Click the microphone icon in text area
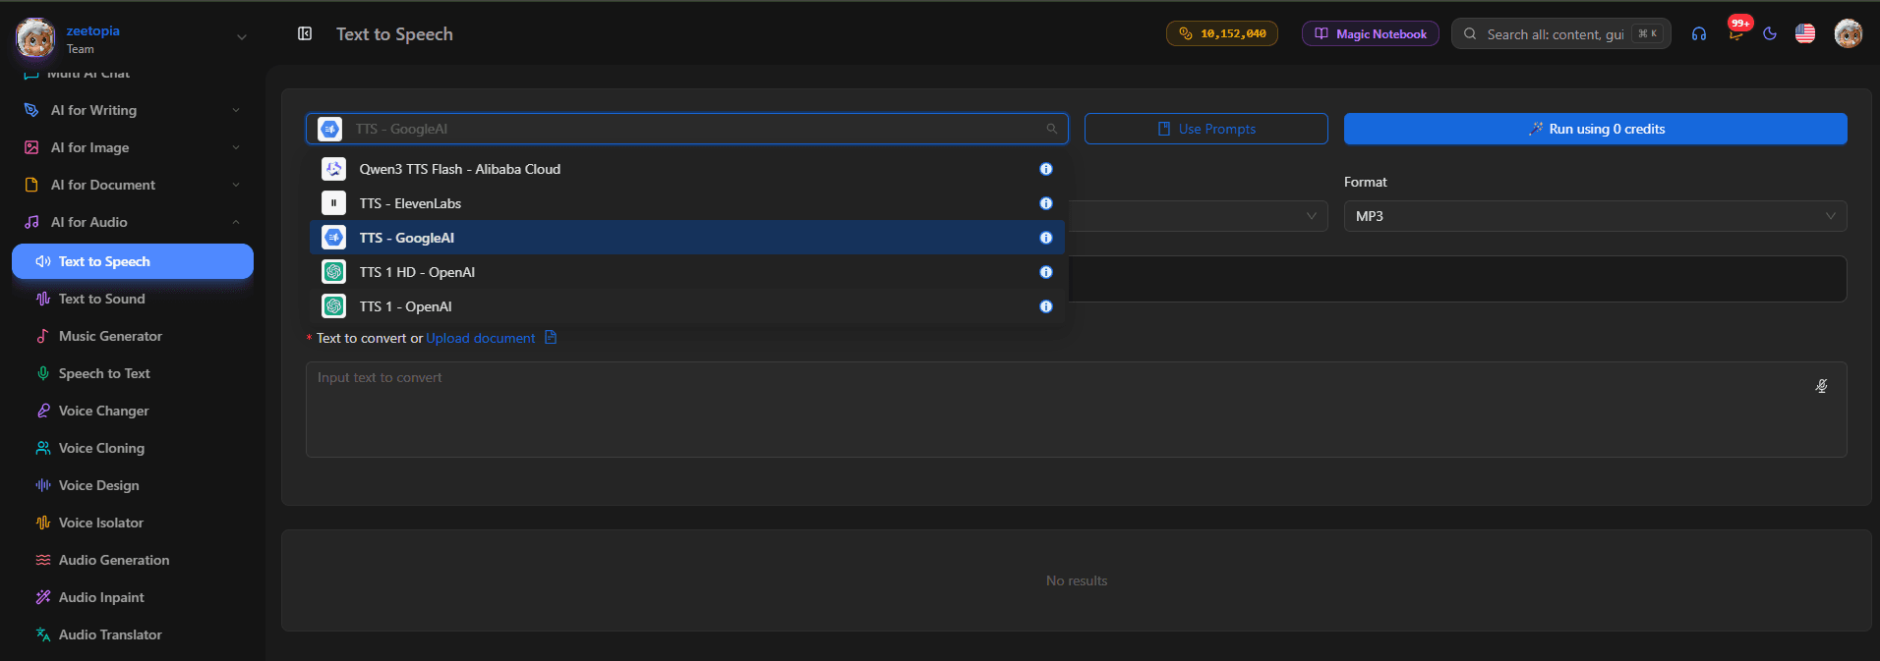This screenshot has height=661, width=1880. 1821,386
